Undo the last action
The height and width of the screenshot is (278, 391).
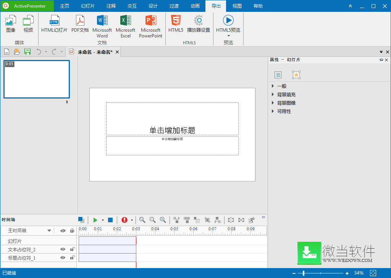click(x=39, y=52)
